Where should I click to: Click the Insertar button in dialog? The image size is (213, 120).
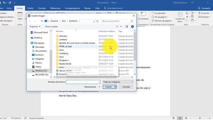tap(108, 87)
